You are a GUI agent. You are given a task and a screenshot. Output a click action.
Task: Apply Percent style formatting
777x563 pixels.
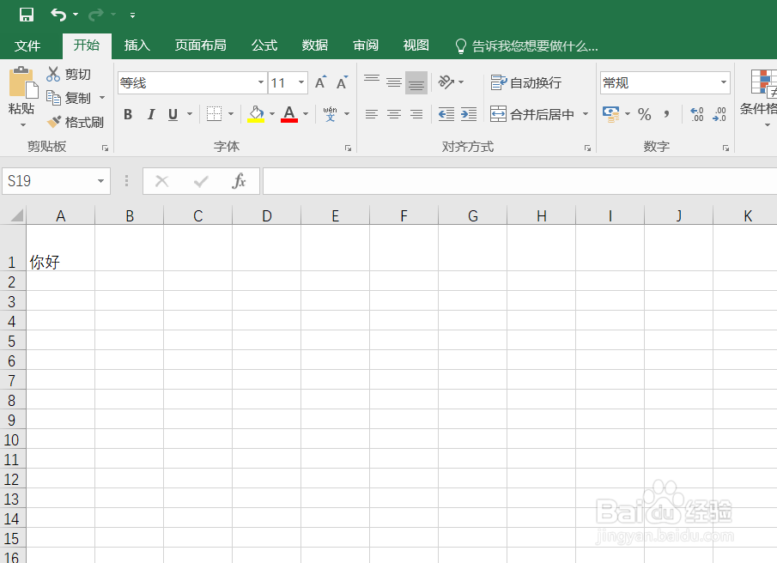(644, 114)
